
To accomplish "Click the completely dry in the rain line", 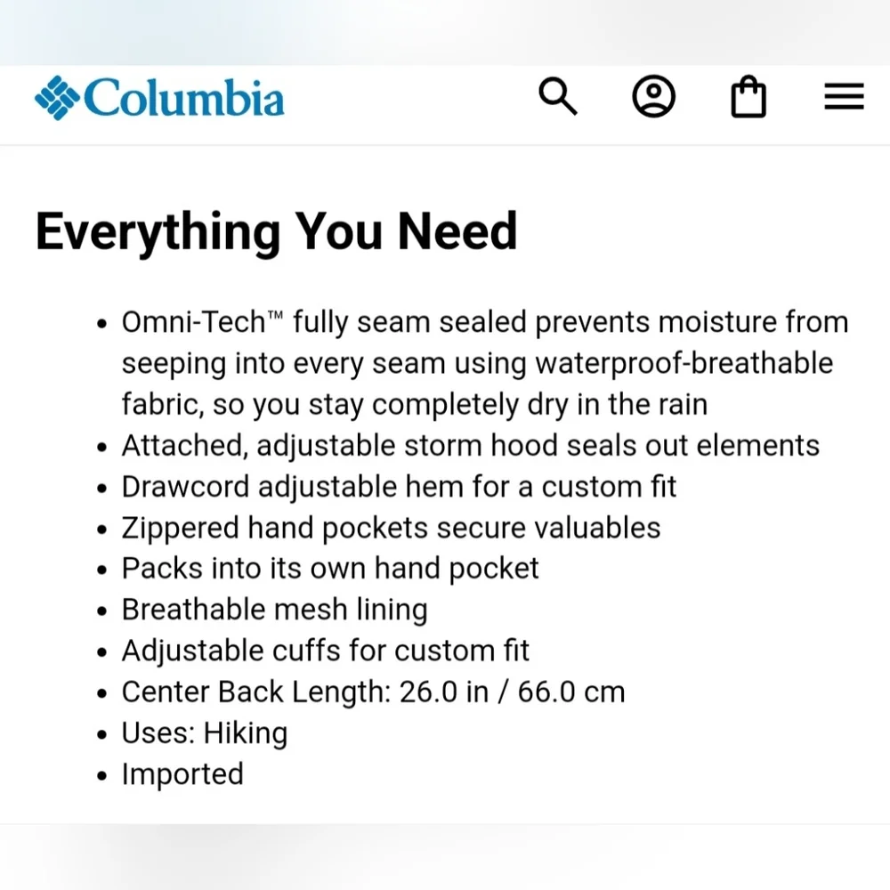I will point(414,405).
